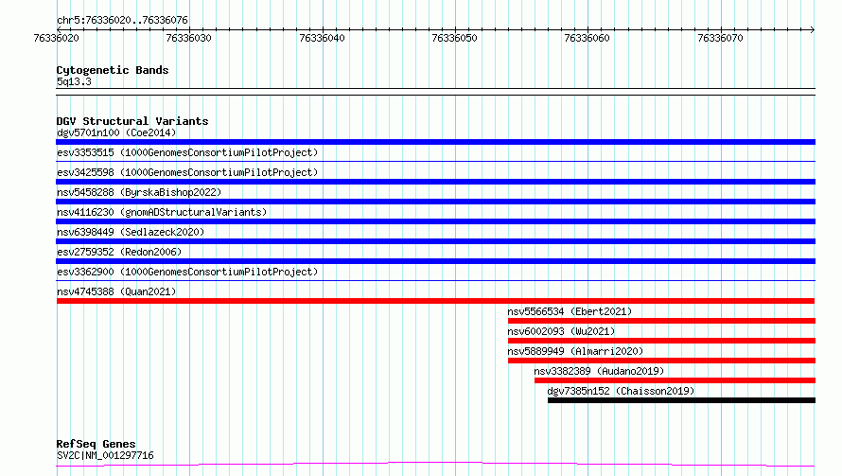842x476 pixels.
Task: Select the RefSeq Genes track title
Action: pyautogui.click(x=96, y=444)
